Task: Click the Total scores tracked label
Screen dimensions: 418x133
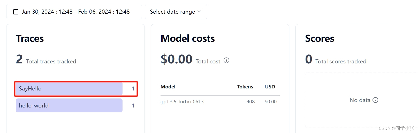Action: (x=341, y=62)
